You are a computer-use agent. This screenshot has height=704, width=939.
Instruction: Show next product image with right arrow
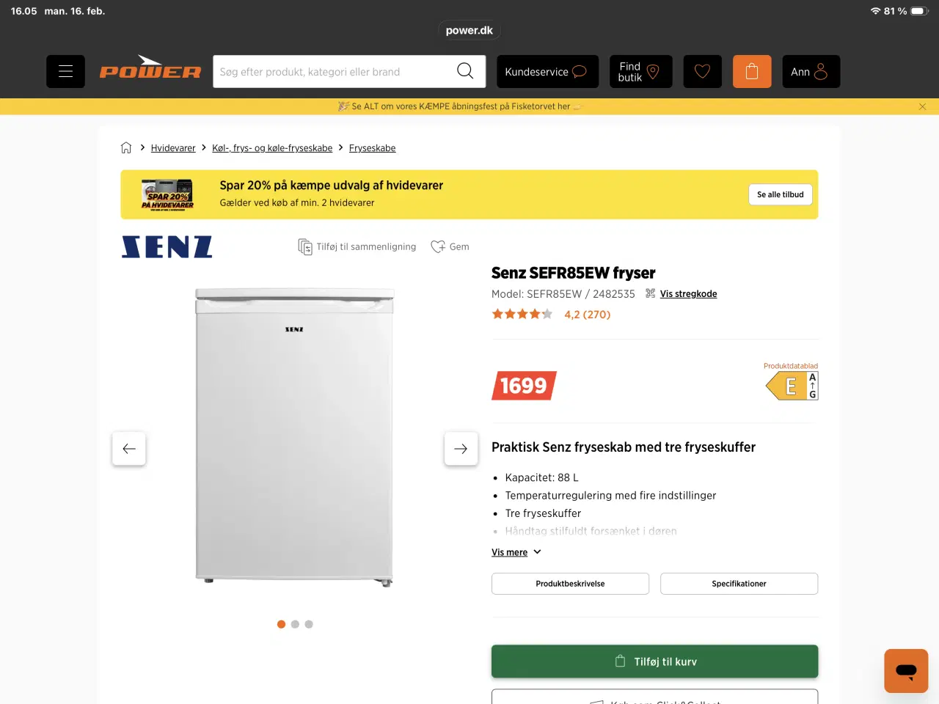point(461,448)
